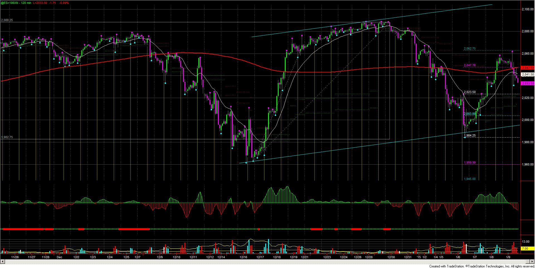Viewport: 535px width, 268px height.
Task: Select the 1,980.00 price axis label
Action: coord(527,142)
